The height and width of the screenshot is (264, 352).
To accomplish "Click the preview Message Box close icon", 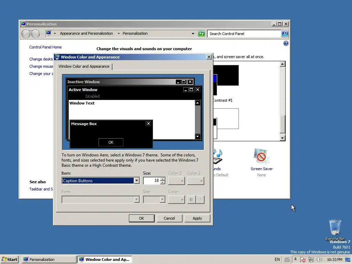I will tap(148, 124).
